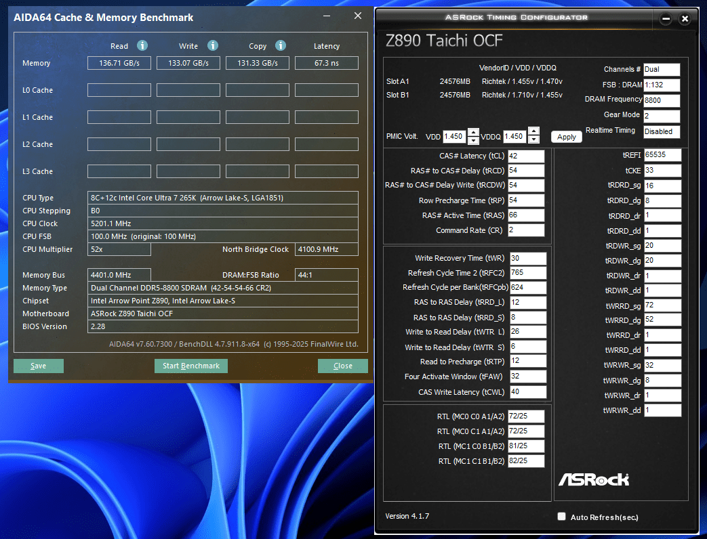Viewport: 707px width, 539px height.
Task: Click the RAS# Active Time (tRAS) field
Action: tap(526, 215)
